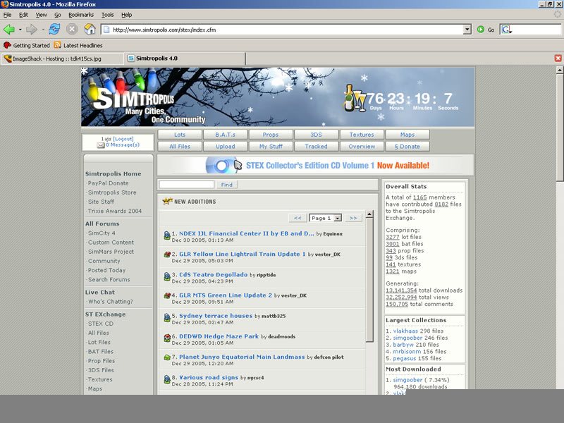
Task: Click the icon beside Sydney terrace houses
Action: tap(167, 318)
